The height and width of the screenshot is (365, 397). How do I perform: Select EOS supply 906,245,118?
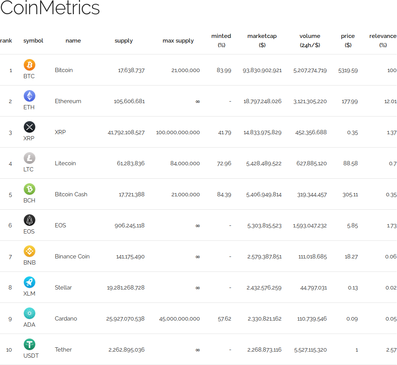click(130, 225)
